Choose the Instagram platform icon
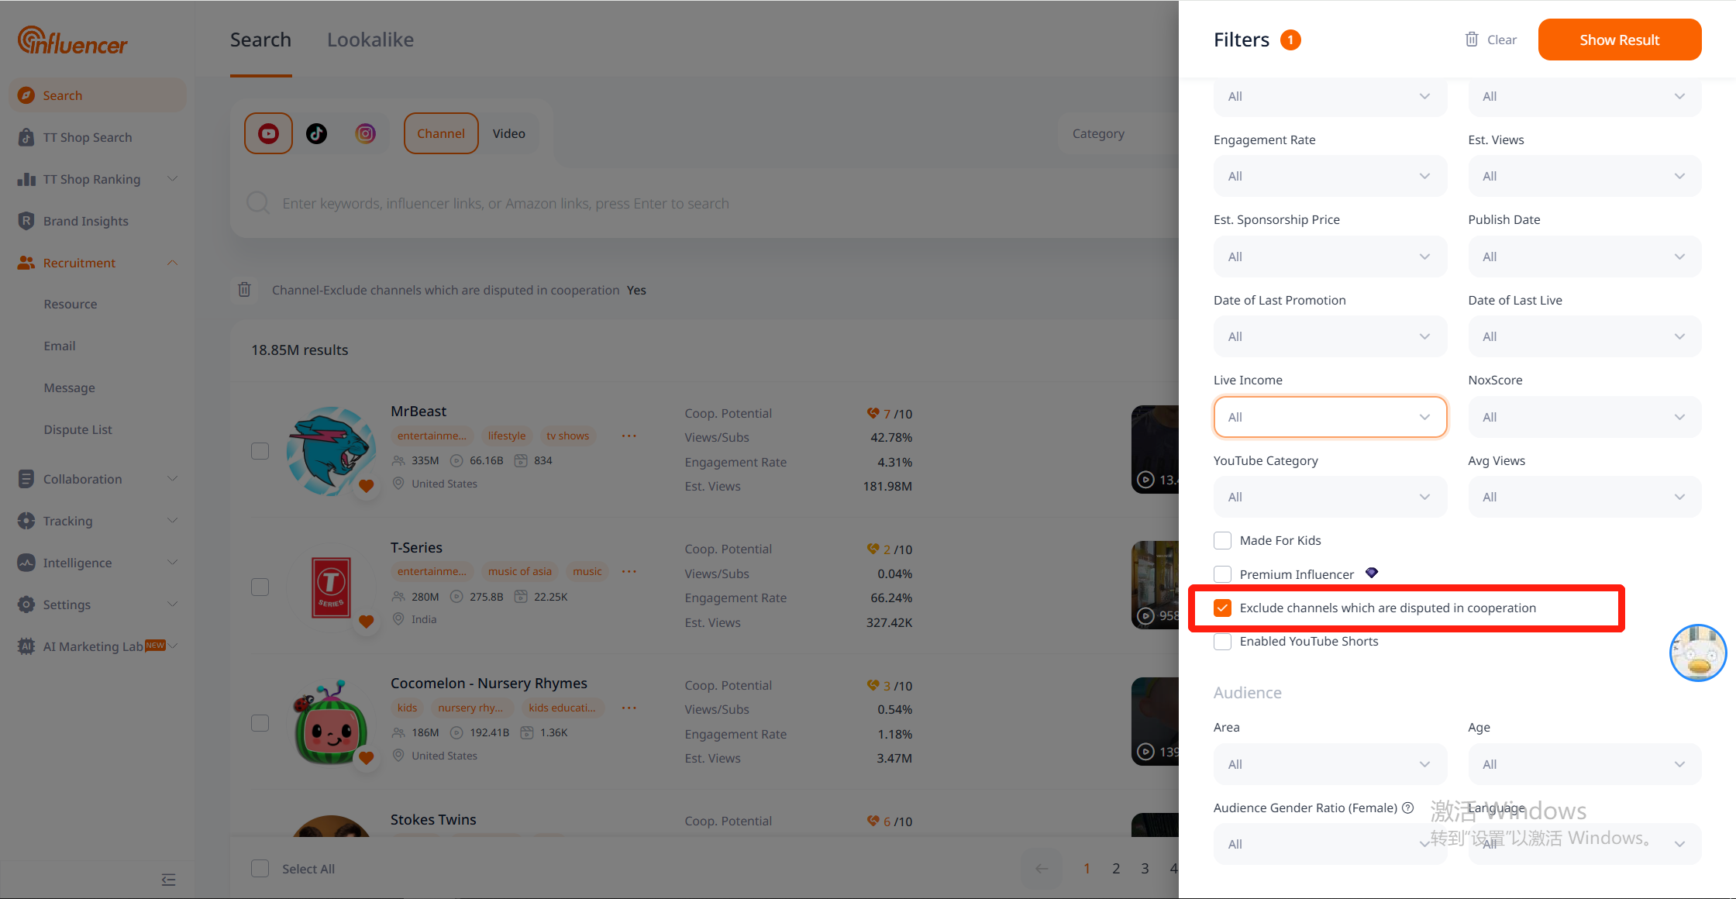The image size is (1736, 899). (365, 133)
